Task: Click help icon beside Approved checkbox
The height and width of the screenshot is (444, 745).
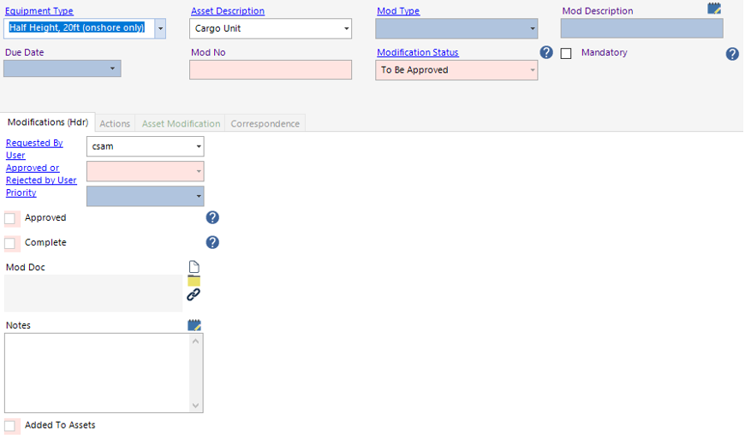Action: (x=212, y=218)
